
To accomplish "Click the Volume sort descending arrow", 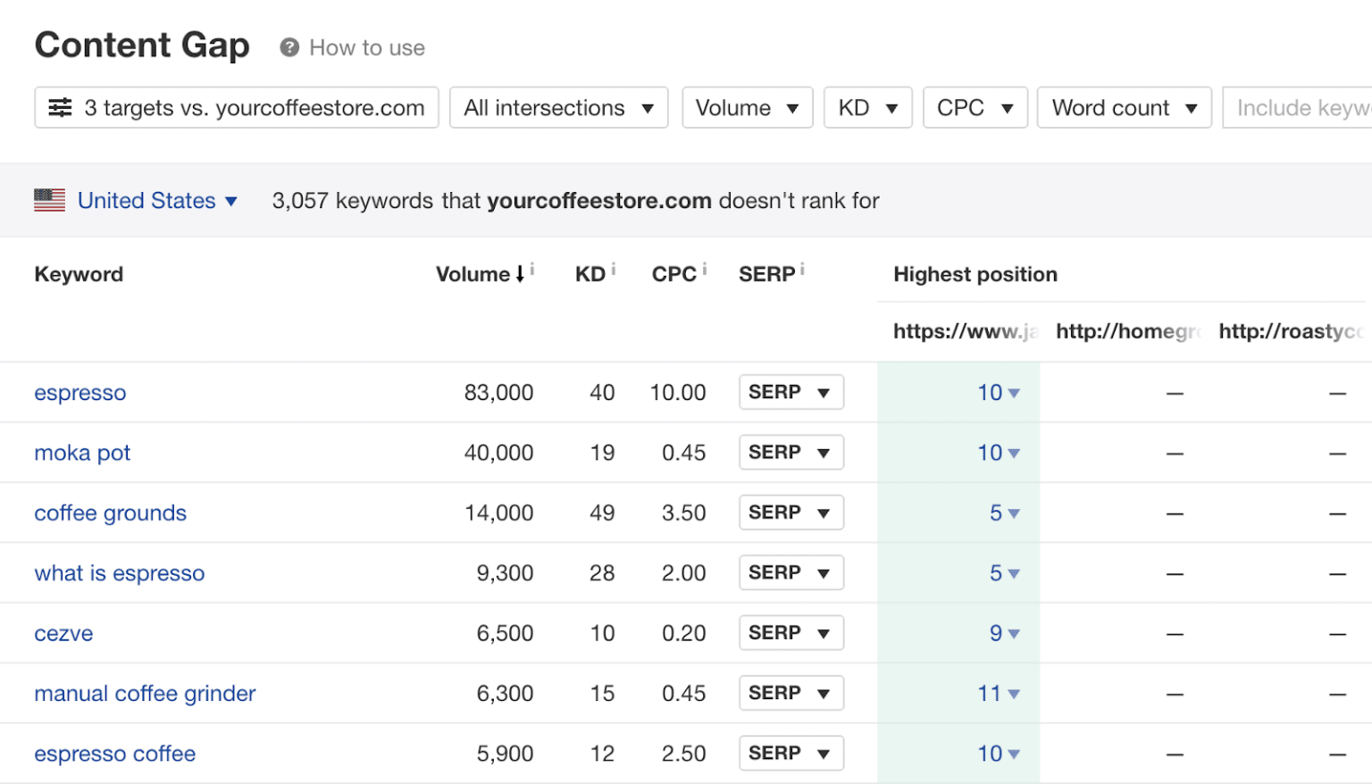I will click(520, 275).
